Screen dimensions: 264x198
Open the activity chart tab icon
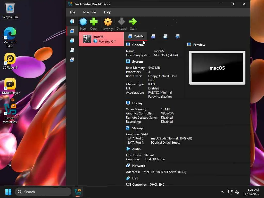(177, 36)
